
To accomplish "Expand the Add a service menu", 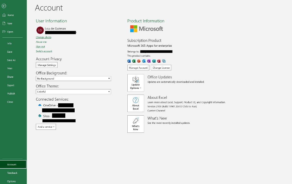I will 46,127.
